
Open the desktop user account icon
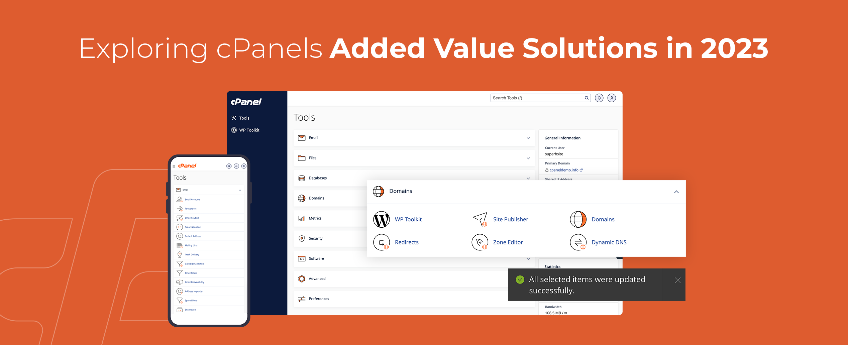tap(612, 98)
